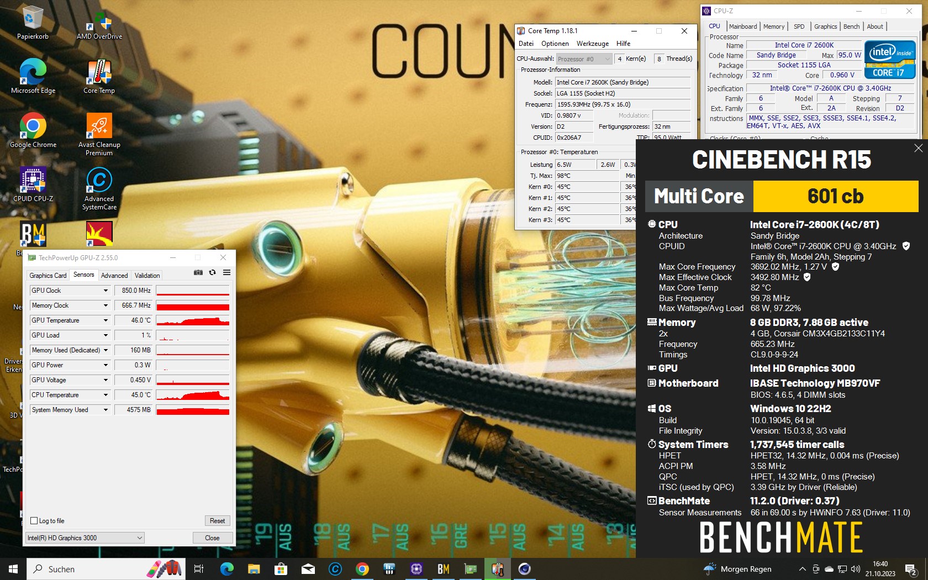Screen dimensions: 928x580
Task: Open GPU-Z hamburger menu icon
Action: coord(226,272)
